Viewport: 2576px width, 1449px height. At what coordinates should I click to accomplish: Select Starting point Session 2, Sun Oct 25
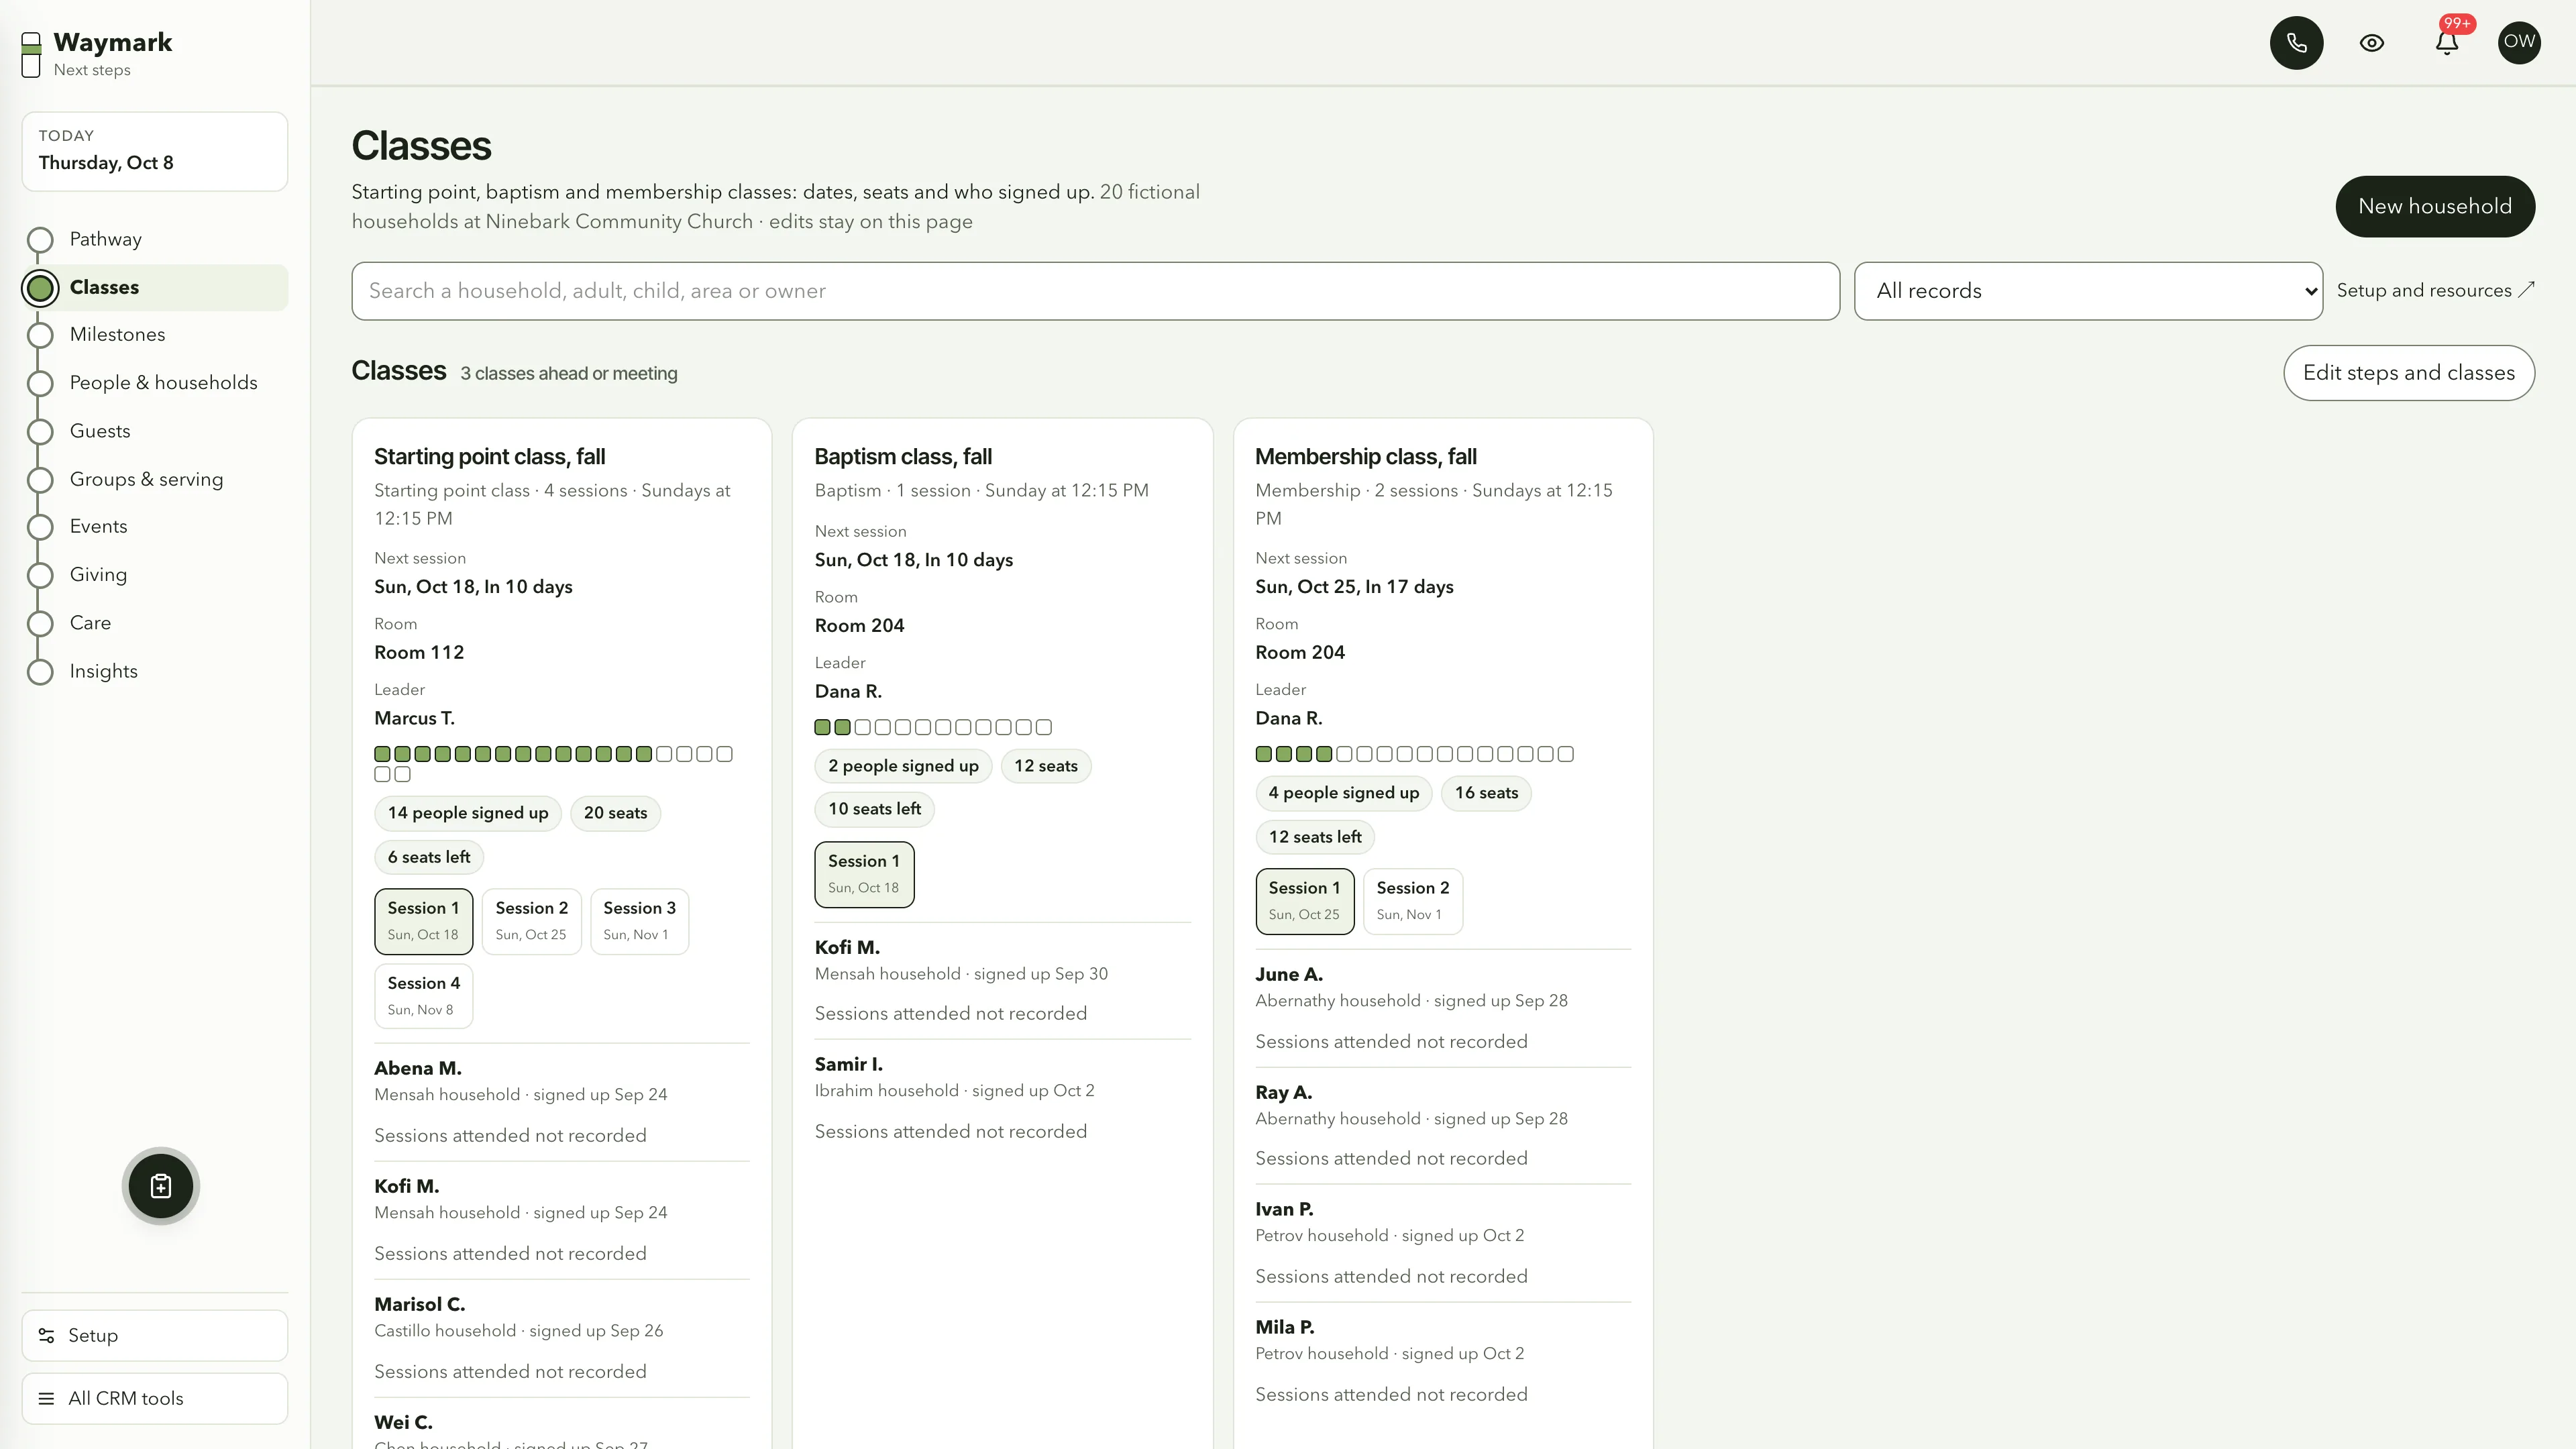(531, 921)
